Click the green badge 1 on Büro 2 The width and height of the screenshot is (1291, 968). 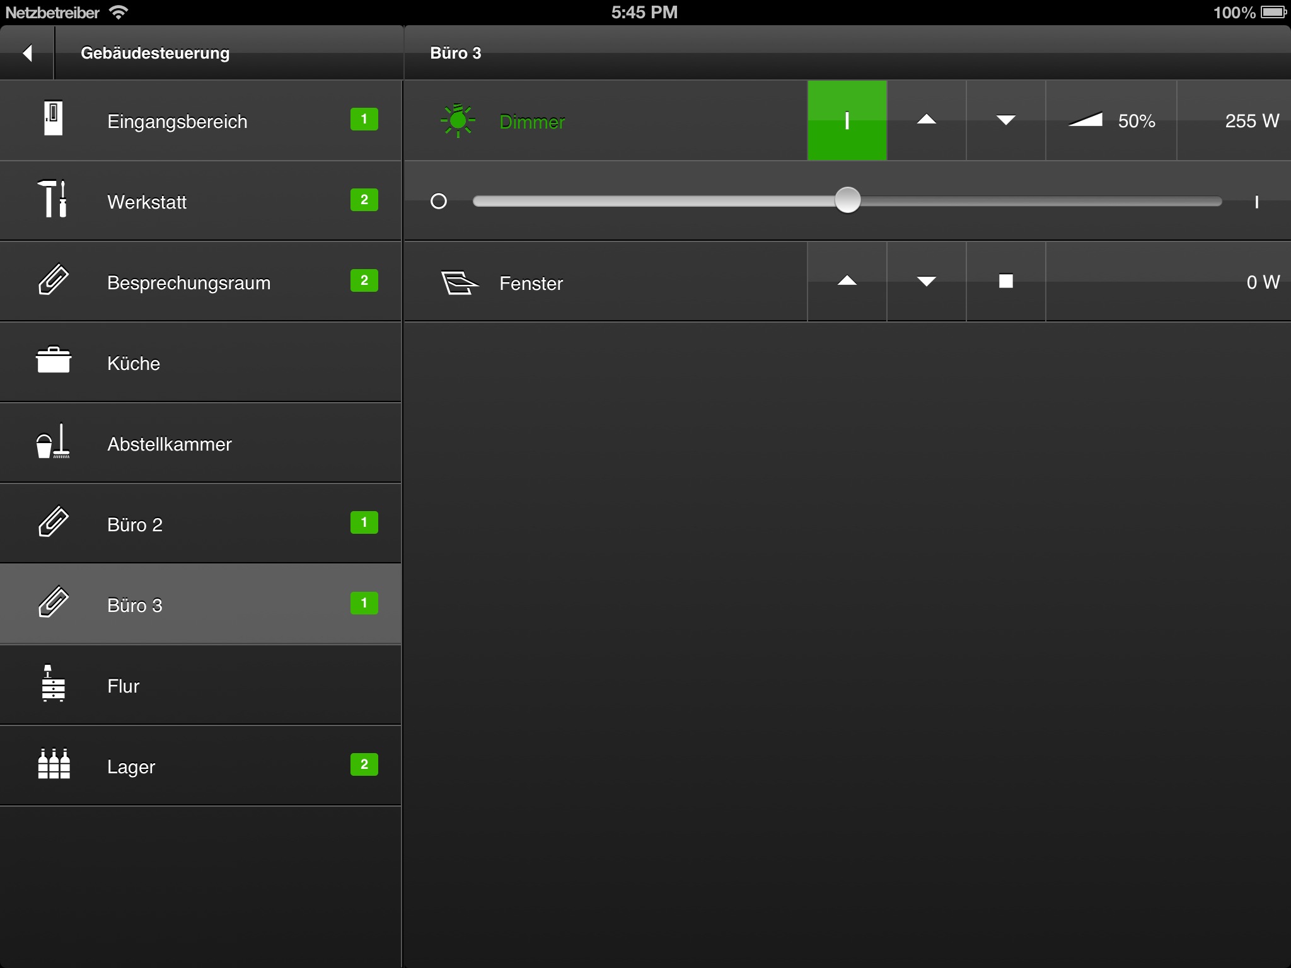coord(364,522)
